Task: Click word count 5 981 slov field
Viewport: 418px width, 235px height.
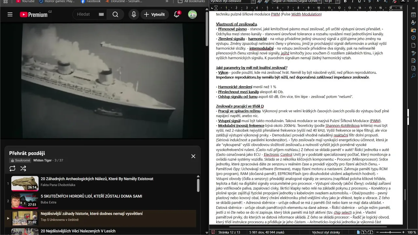Action: (267, 232)
